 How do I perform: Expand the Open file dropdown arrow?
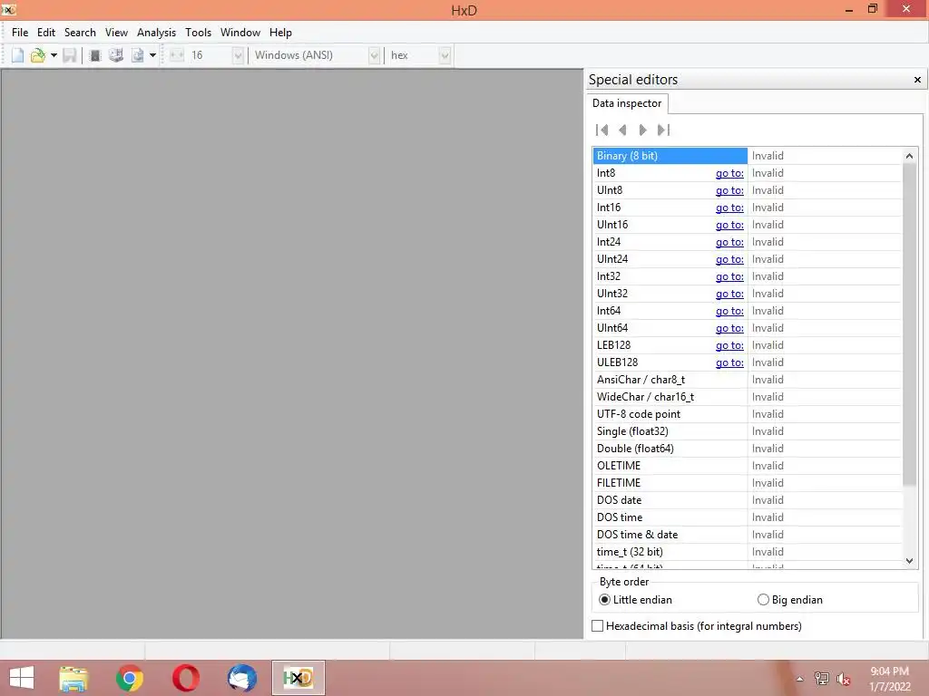(x=54, y=55)
